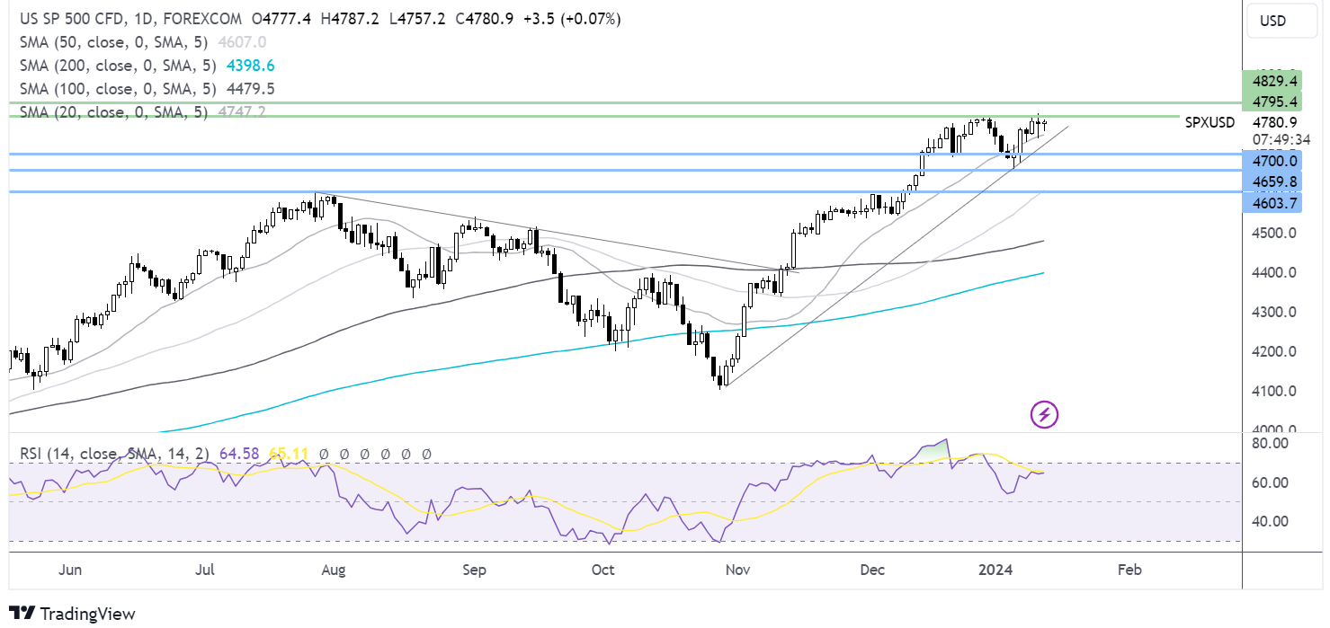Click the Feb label on time axis
Viewport: 1330px width, 628px height.
click(x=1129, y=571)
